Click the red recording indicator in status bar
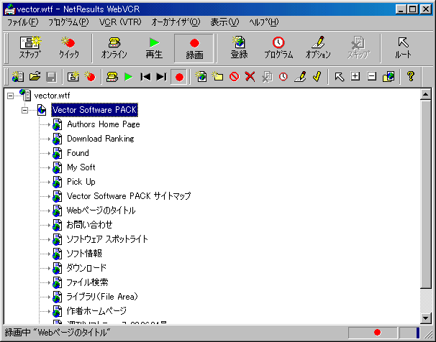Viewport: 436px width, 342px height. point(377,332)
